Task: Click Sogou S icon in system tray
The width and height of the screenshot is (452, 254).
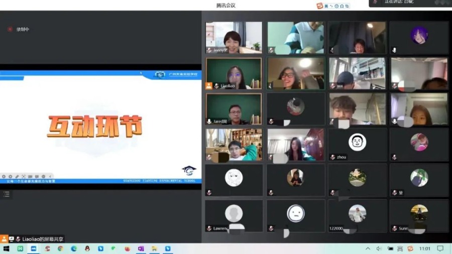Action: click(410, 248)
